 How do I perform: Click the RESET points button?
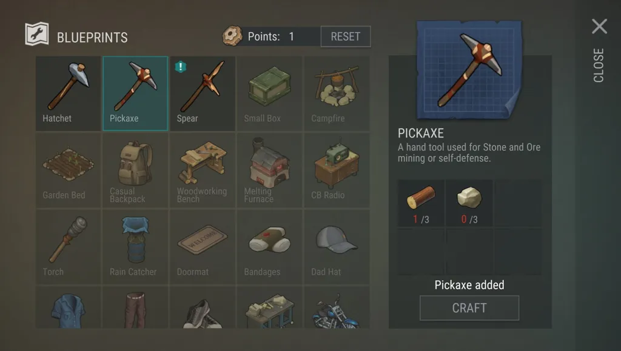click(345, 36)
